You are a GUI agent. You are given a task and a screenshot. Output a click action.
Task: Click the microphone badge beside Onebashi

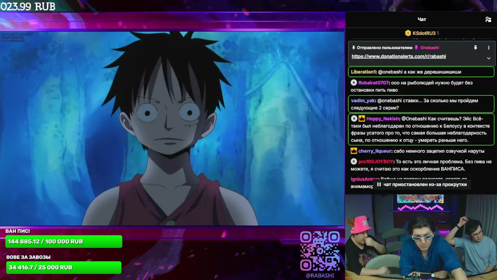416,47
